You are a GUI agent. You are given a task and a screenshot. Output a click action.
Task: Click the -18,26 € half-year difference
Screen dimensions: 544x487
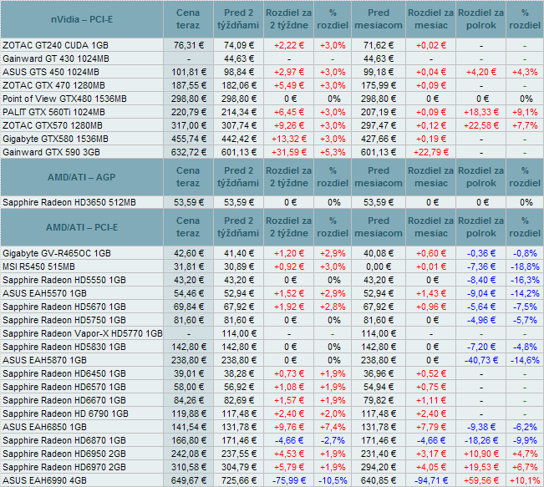(481, 440)
